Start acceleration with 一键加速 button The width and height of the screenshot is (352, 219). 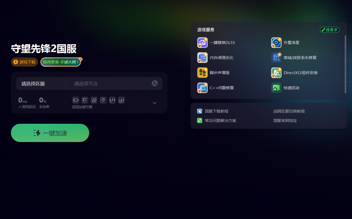pyautogui.click(x=50, y=133)
